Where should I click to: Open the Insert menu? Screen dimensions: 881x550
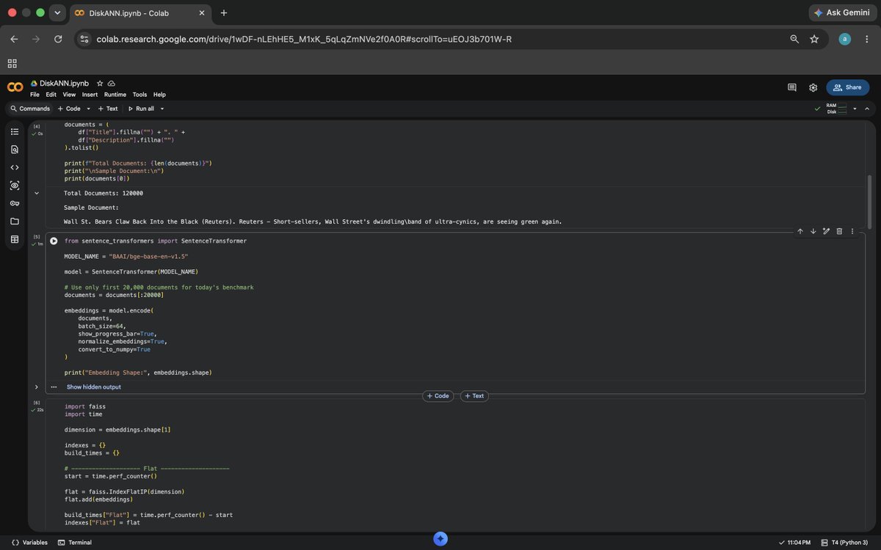pyautogui.click(x=90, y=95)
